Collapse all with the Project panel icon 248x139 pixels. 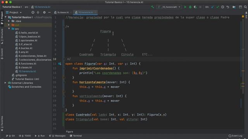click(38, 12)
